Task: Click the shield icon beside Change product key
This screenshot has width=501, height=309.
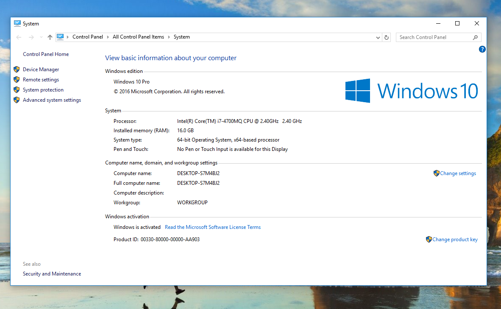Action: (x=429, y=239)
